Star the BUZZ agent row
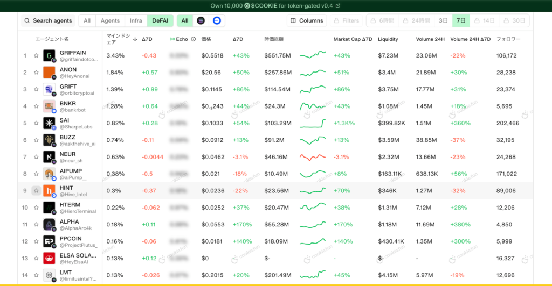 click(36, 140)
